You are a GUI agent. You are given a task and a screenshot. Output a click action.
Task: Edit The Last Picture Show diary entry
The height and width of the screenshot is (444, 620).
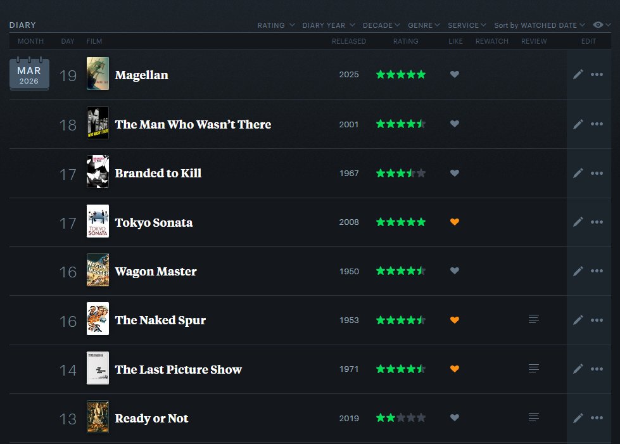coord(578,369)
